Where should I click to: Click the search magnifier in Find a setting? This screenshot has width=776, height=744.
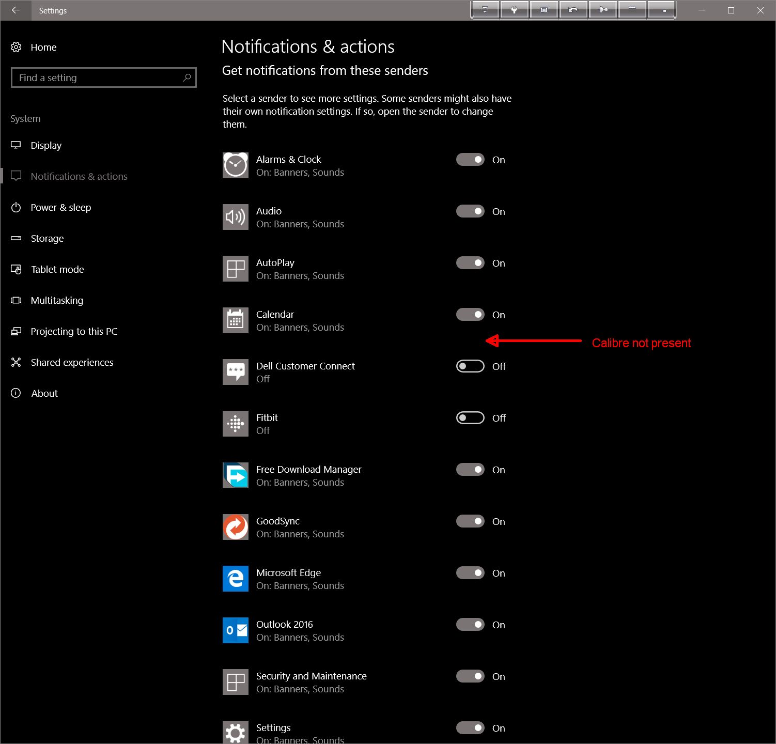click(187, 78)
